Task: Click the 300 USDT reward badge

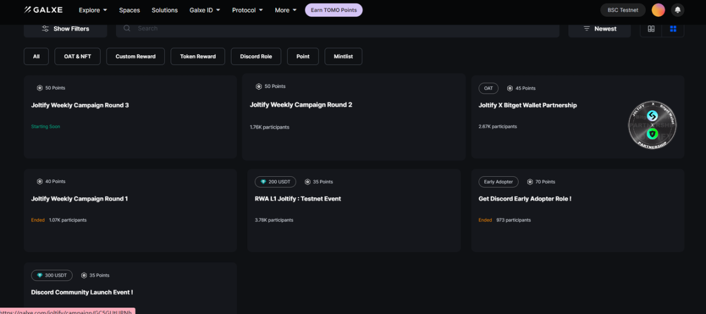Action: point(51,275)
